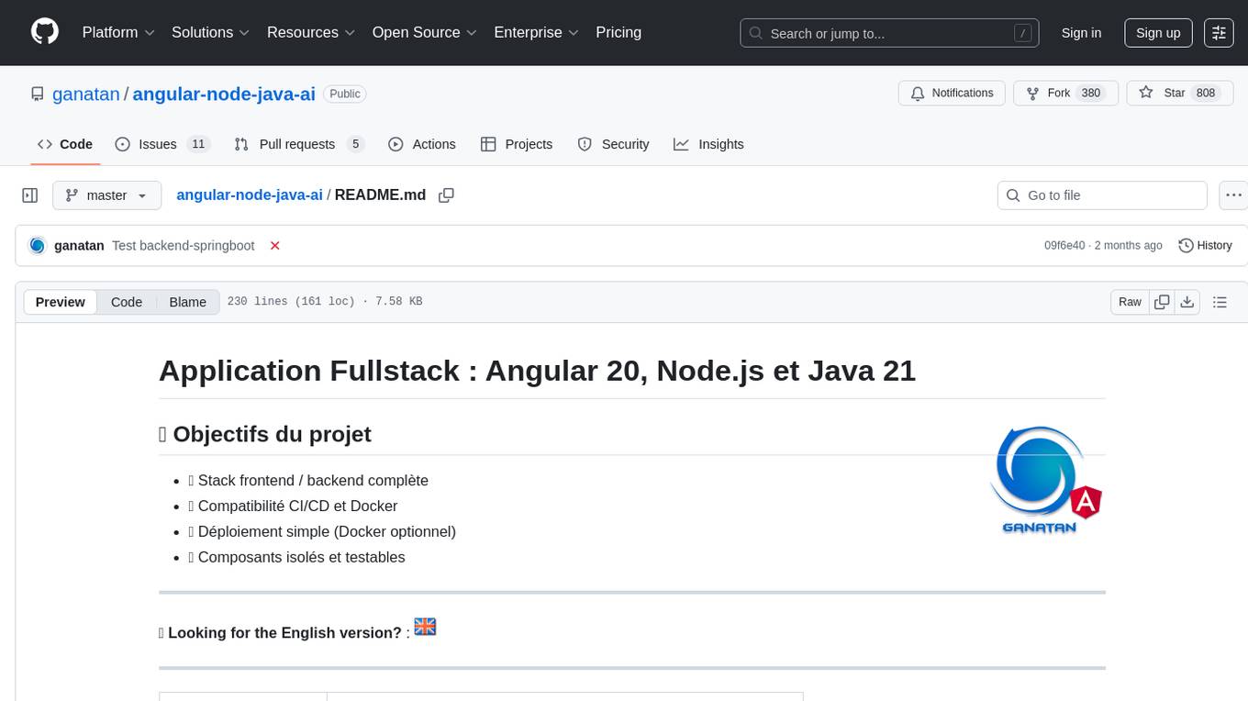Select the Blame view toggle
Screen dimensions: 1248x701
point(187,302)
